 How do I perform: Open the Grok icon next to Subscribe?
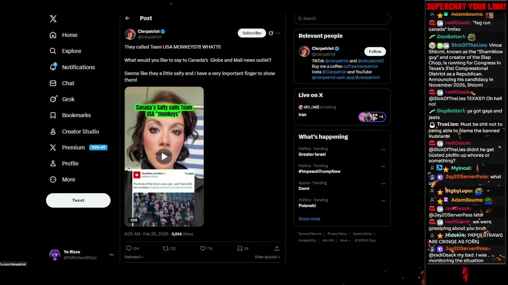point(271,33)
